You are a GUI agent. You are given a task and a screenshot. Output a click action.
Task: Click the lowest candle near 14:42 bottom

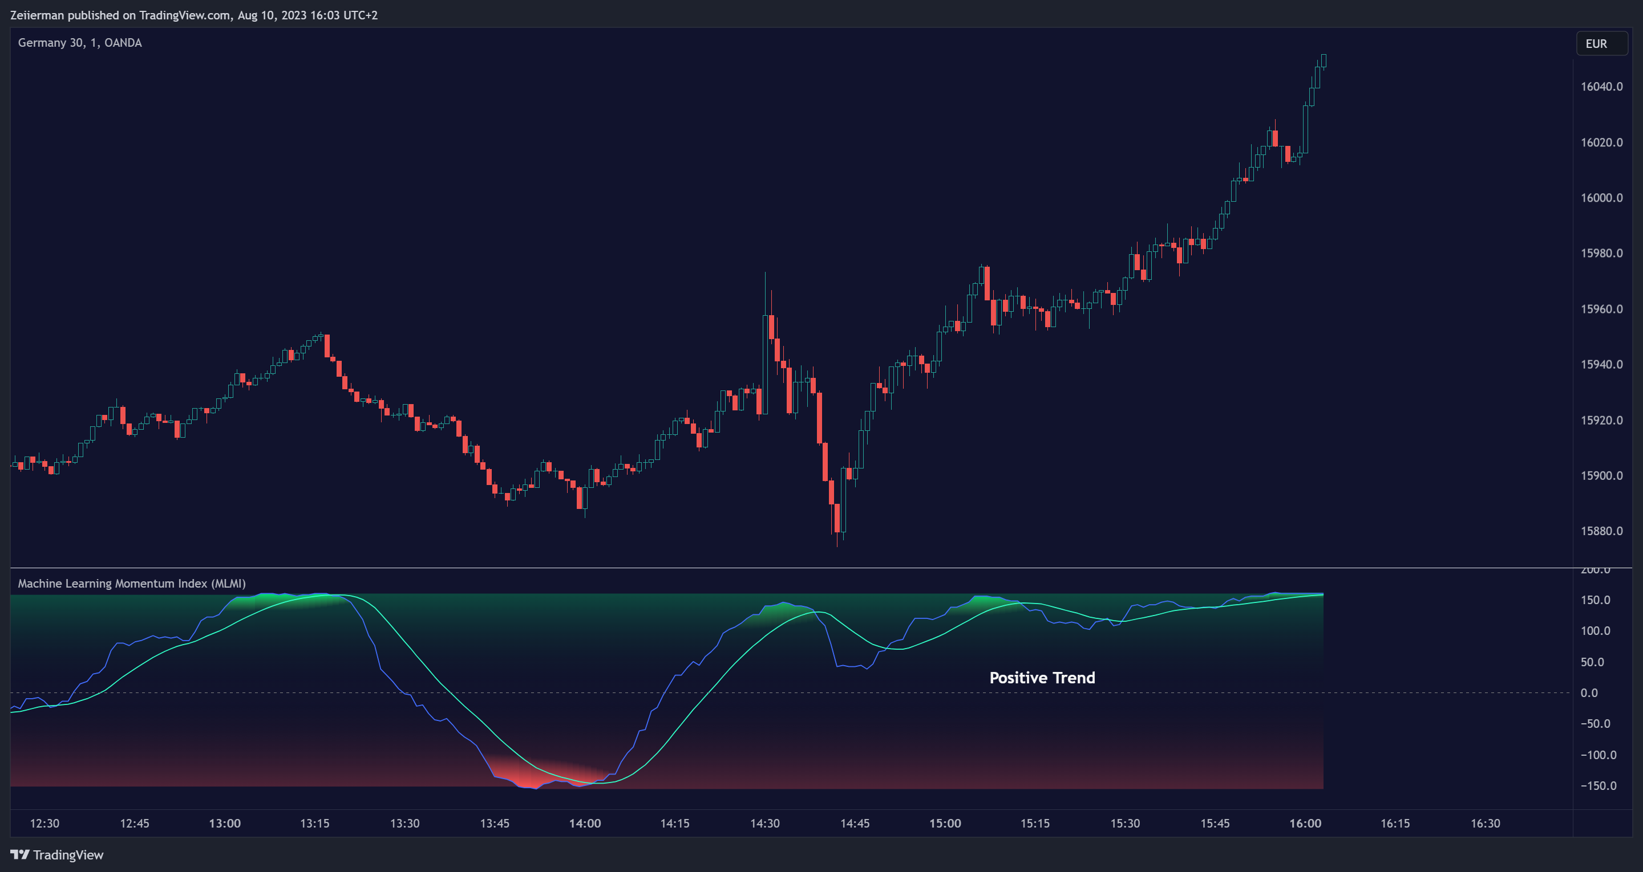pyautogui.click(x=837, y=518)
